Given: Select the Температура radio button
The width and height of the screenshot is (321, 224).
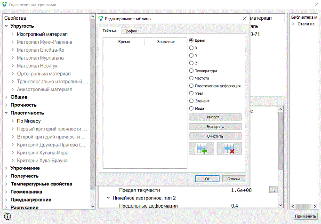Looking at the screenshot, I should pyautogui.click(x=191, y=70).
